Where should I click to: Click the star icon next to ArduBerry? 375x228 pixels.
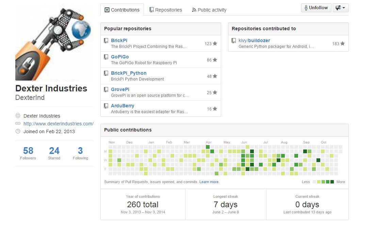(215, 109)
